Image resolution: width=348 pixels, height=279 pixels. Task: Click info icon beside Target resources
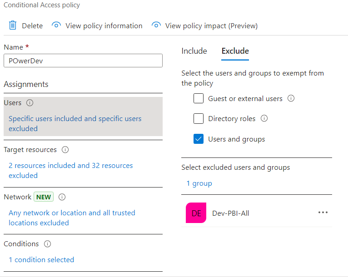click(65, 150)
